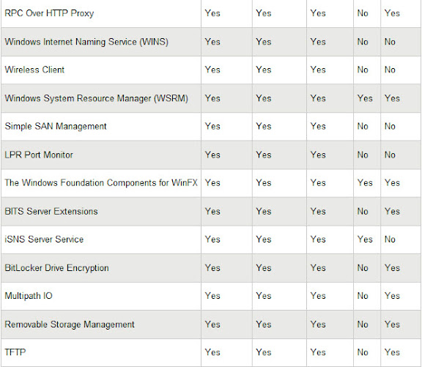The width and height of the screenshot is (422, 367).
Task: Select the Removable Storage Management label
Action: point(70,325)
